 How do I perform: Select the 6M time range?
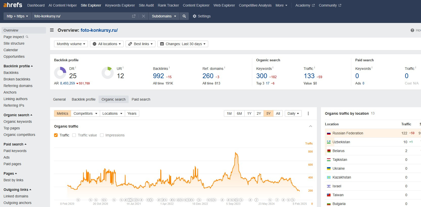239,113
